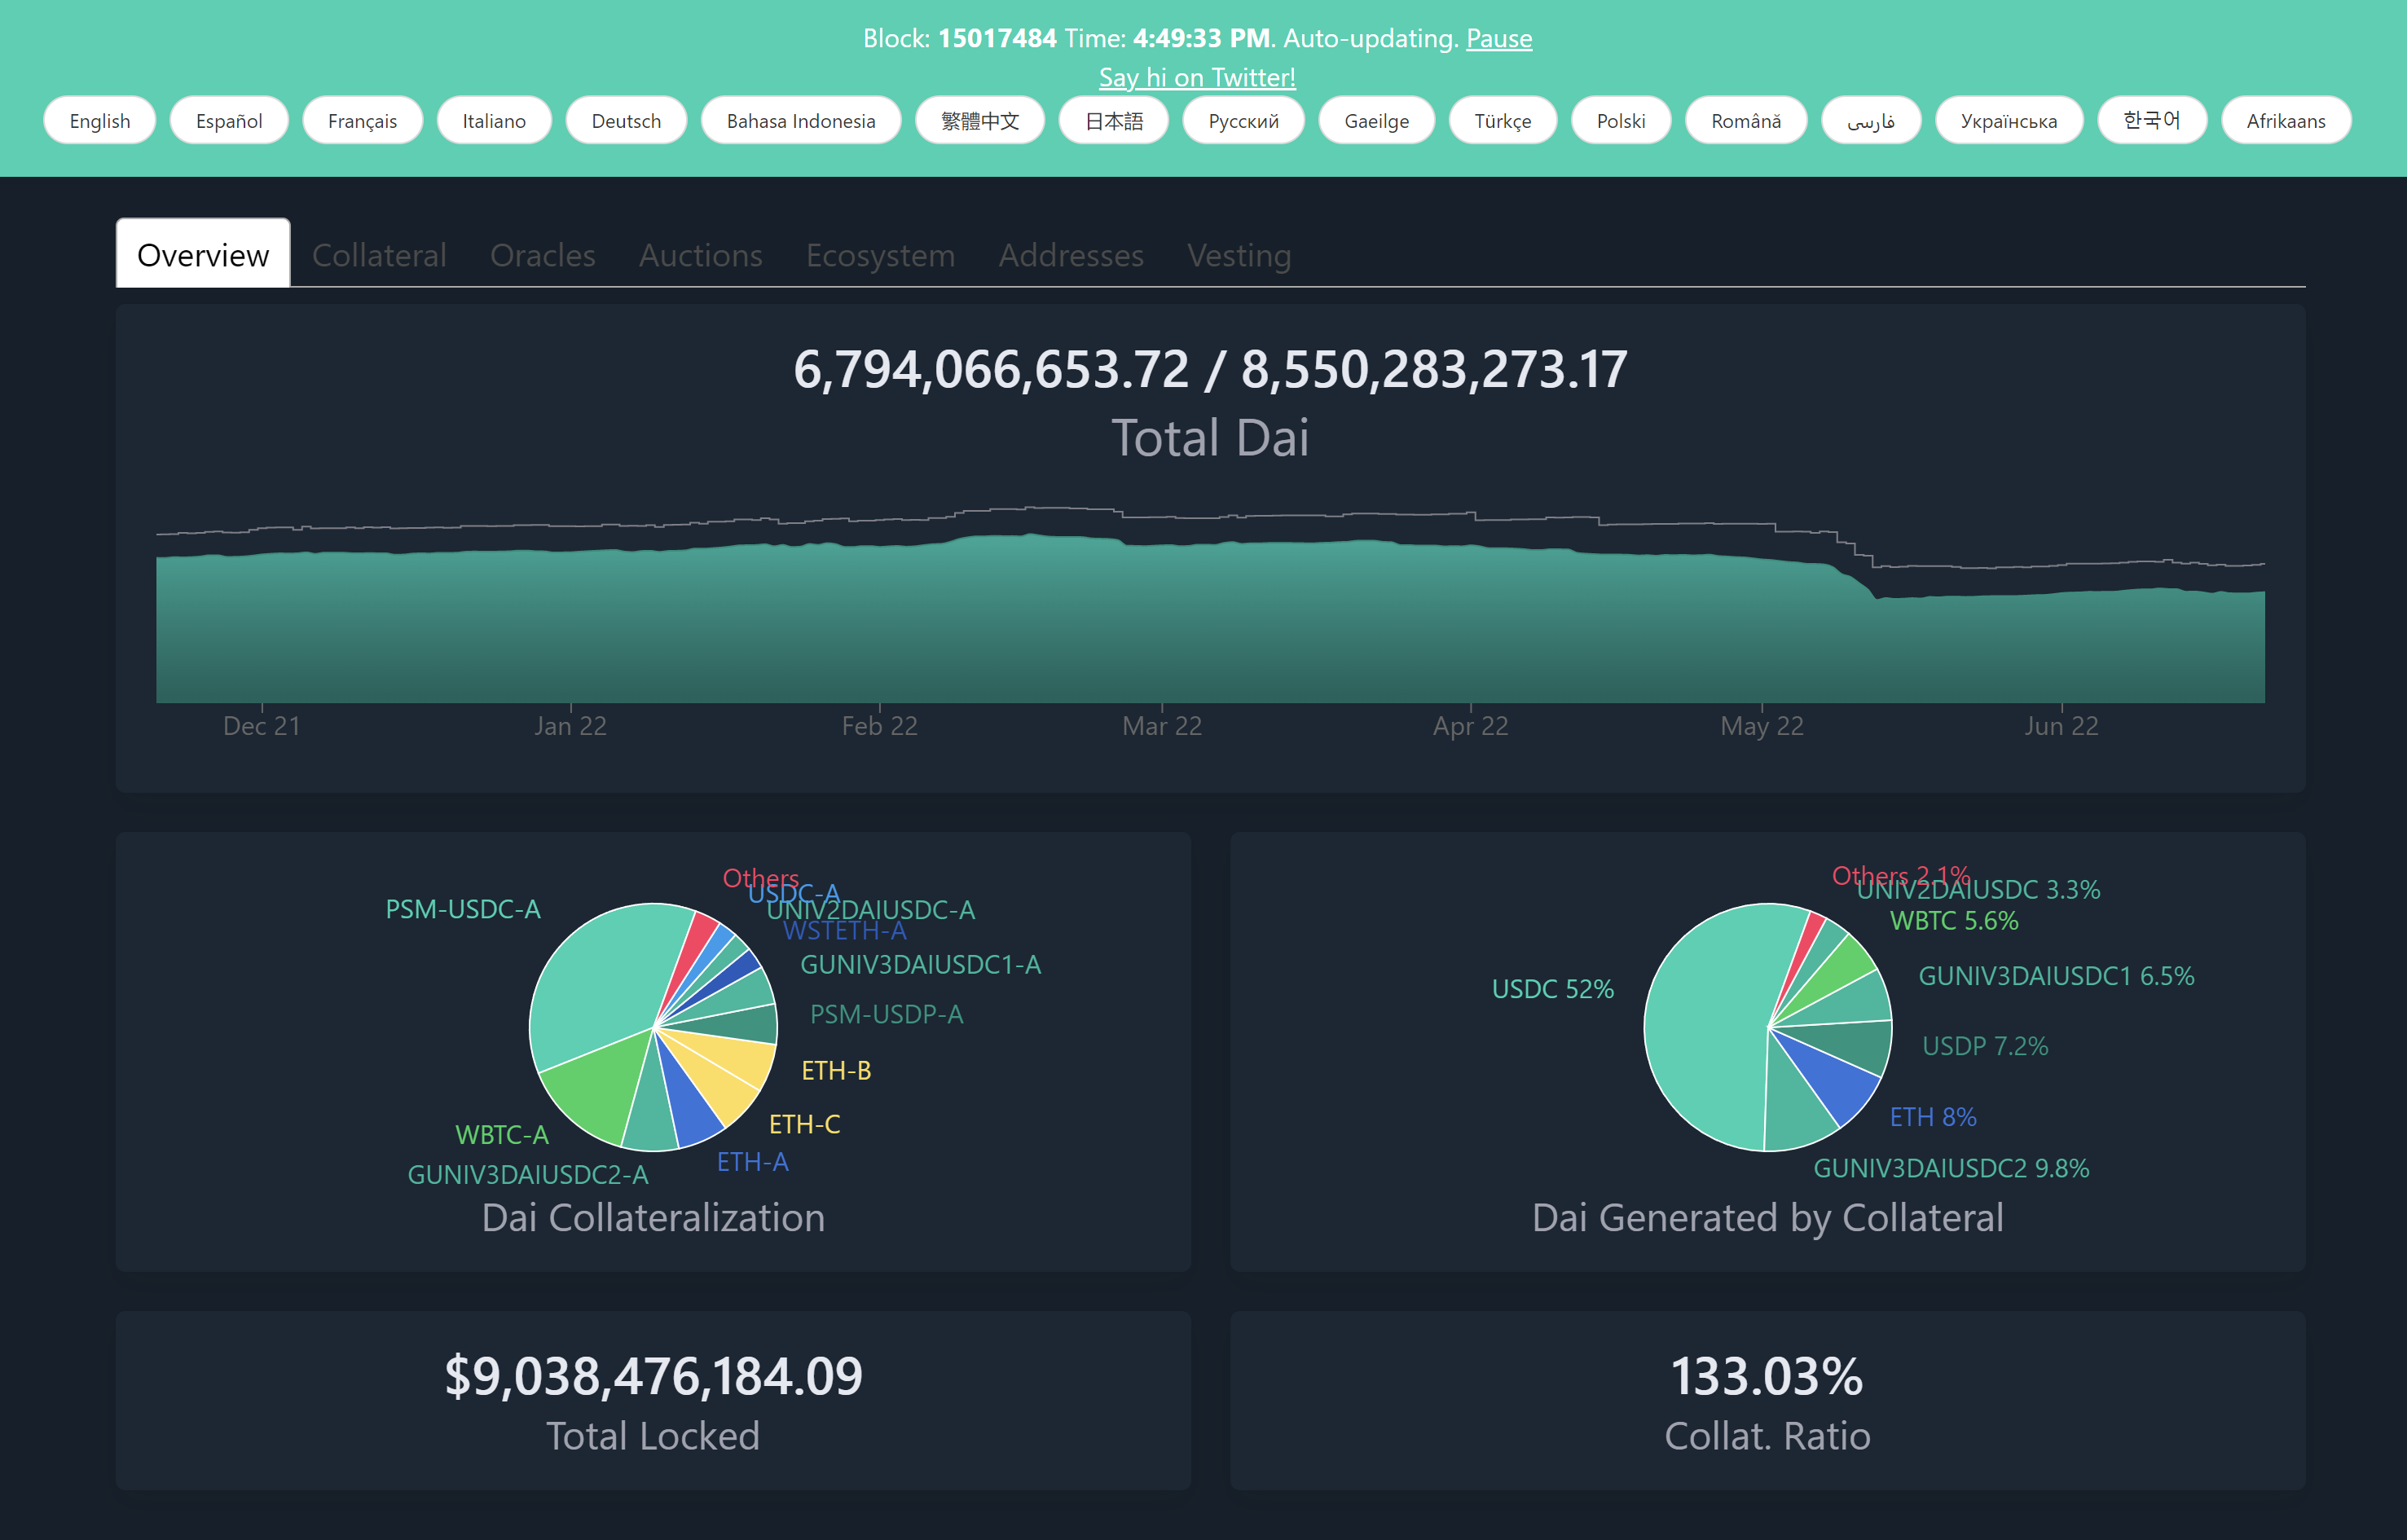Switch language to 日本語
2407x1540 pixels.
pyautogui.click(x=1114, y=120)
